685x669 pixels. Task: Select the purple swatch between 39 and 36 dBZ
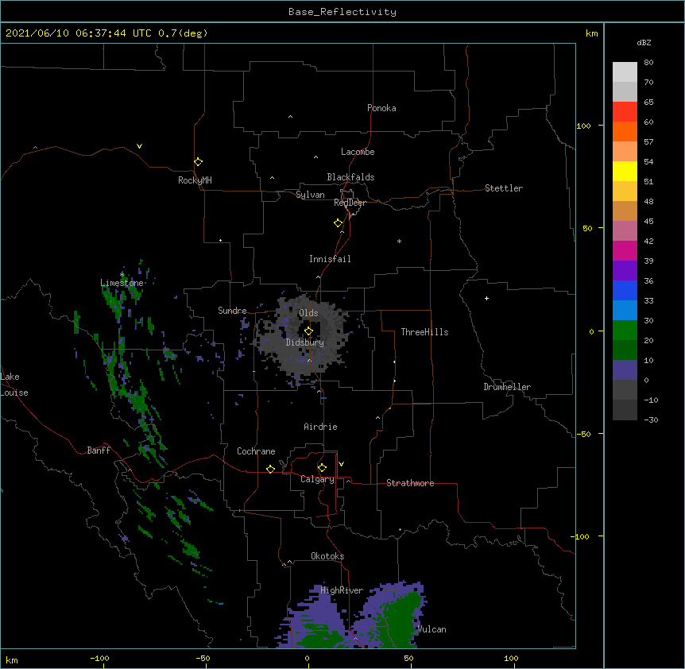point(625,271)
